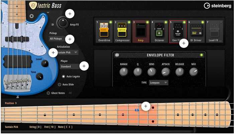The image size is (234, 134).
Task: Click the Q knob
Action: click(138, 72)
